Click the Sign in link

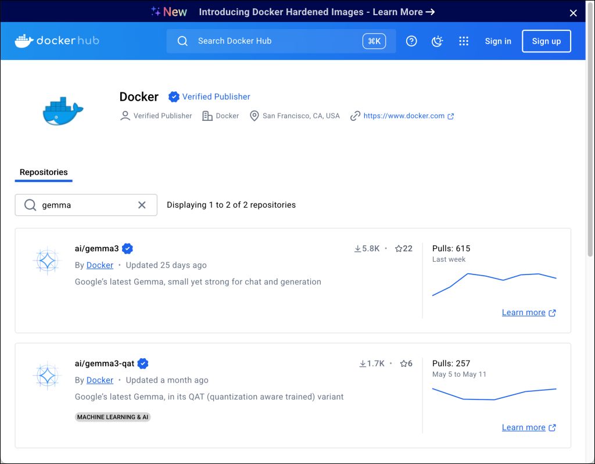pos(498,41)
